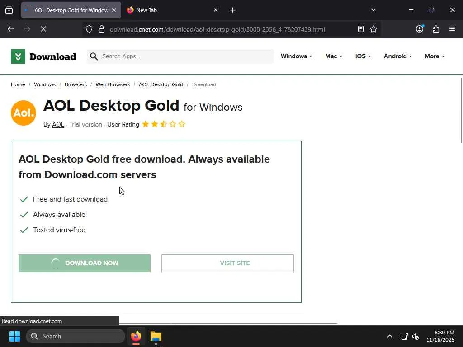Open extensions puzzle icon
The height and width of the screenshot is (347, 463).
coord(436,29)
